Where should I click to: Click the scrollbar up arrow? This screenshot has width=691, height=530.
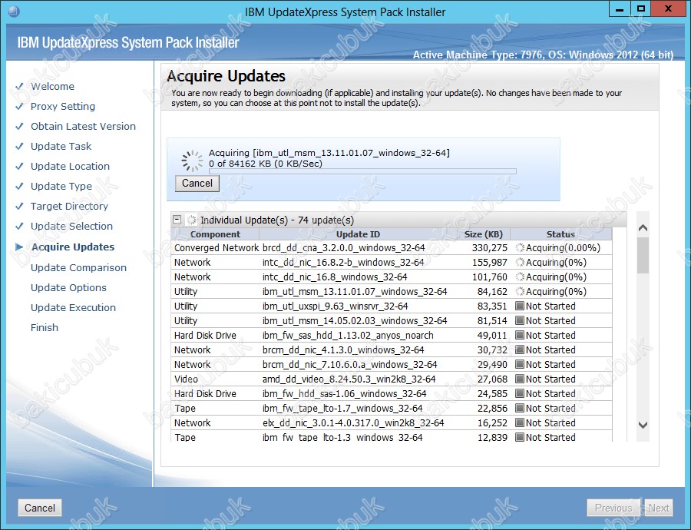(x=643, y=228)
